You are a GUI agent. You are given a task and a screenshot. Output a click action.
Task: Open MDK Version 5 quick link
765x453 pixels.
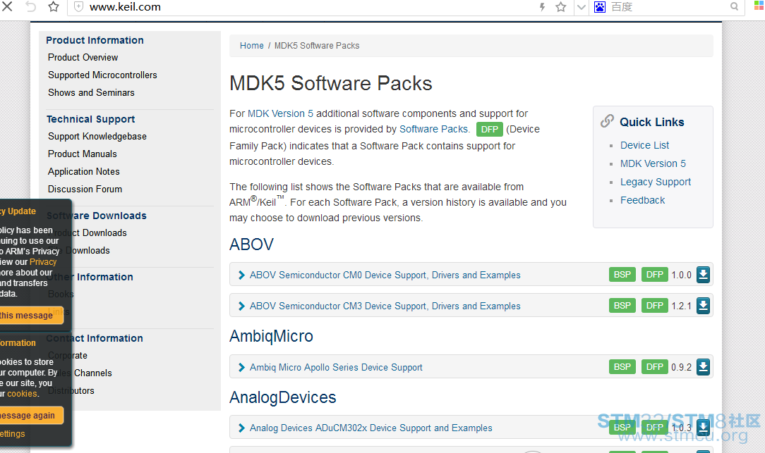(x=653, y=163)
